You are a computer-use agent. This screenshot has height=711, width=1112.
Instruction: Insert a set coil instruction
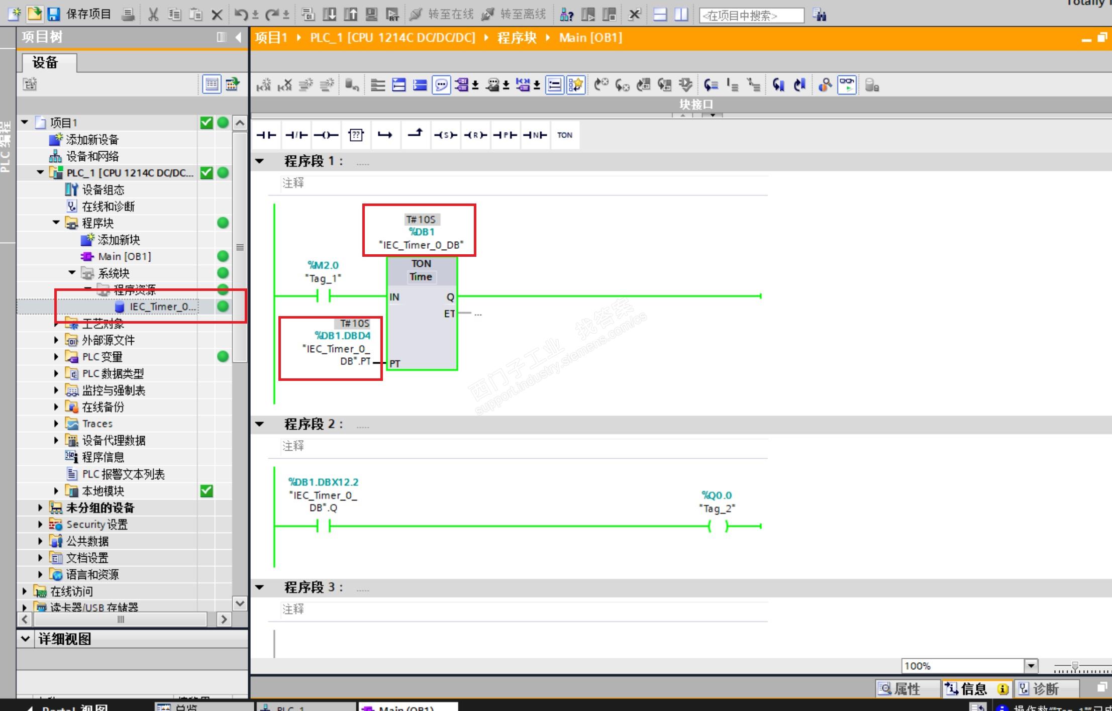[445, 135]
